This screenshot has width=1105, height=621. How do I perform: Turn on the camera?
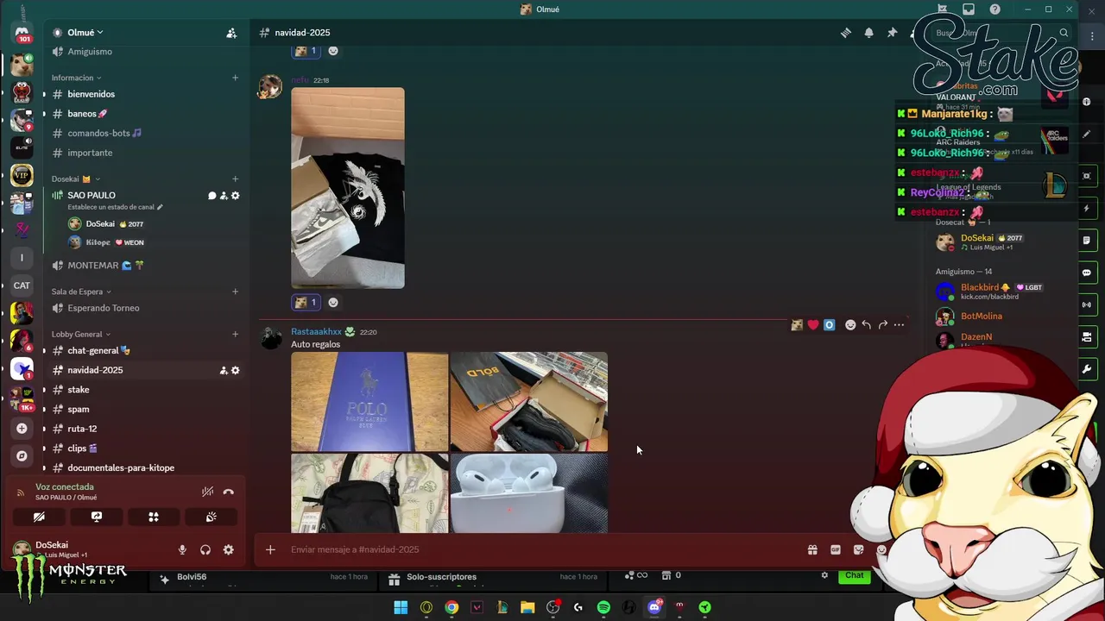(x=39, y=517)
